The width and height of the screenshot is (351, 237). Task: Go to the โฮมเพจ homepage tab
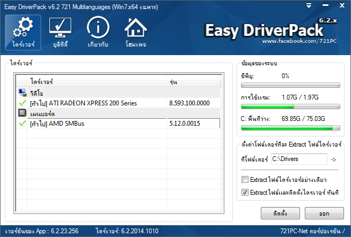pos(136,33)
